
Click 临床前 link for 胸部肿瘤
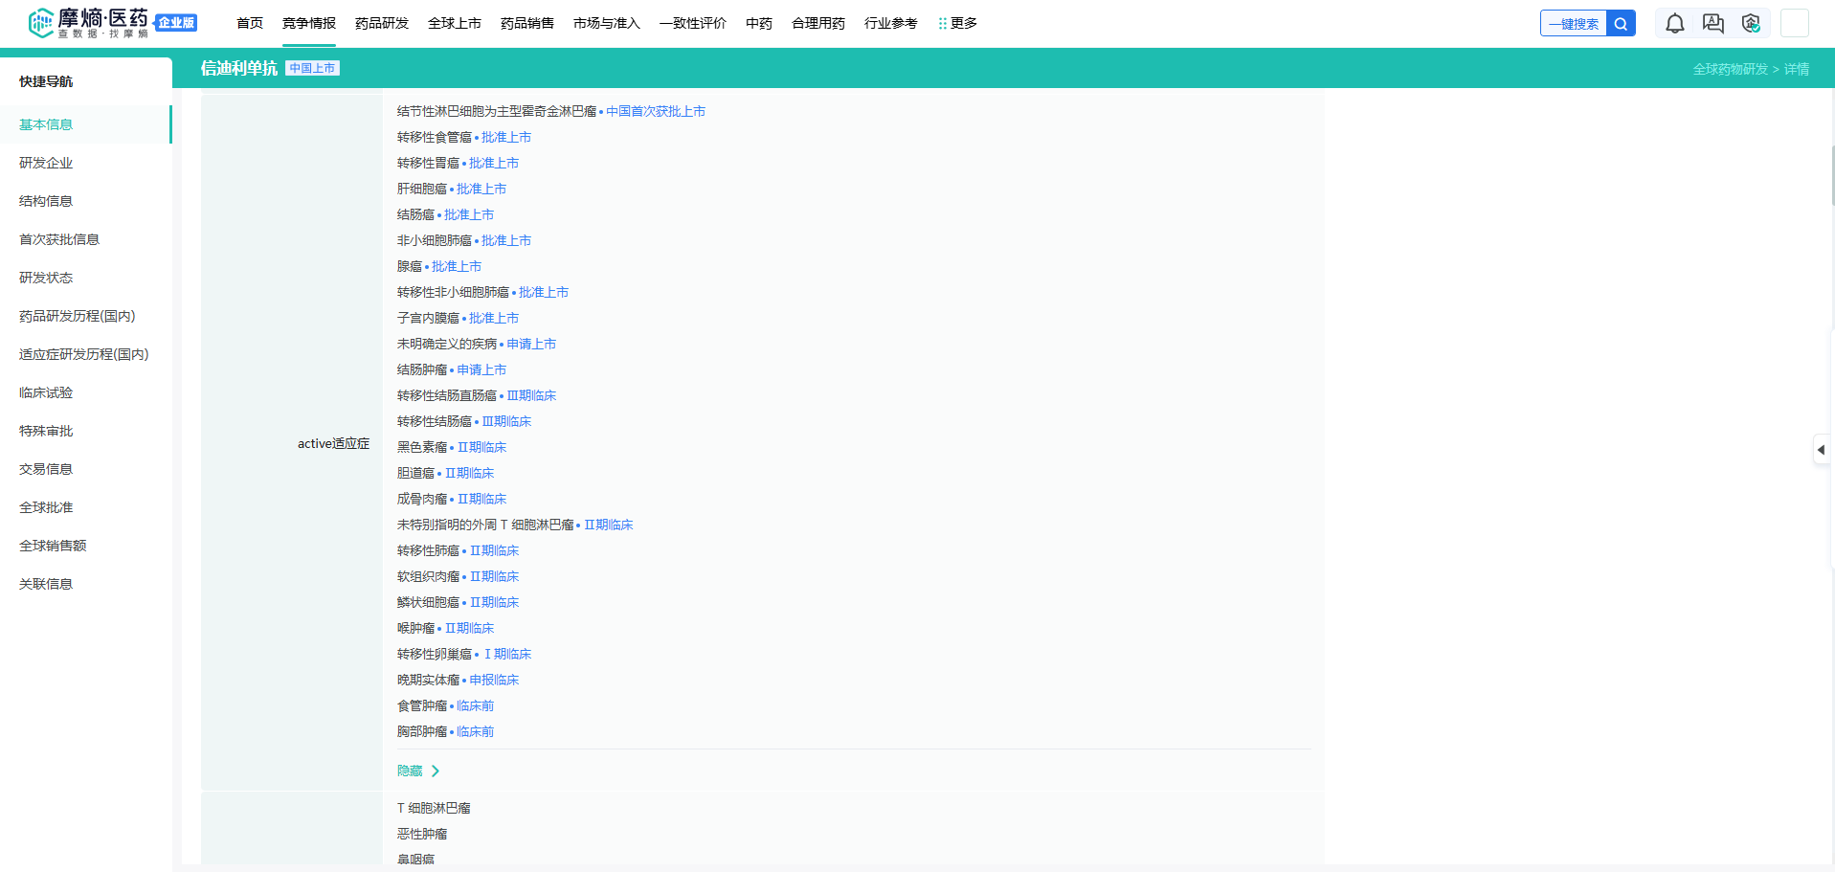[476, 731]
